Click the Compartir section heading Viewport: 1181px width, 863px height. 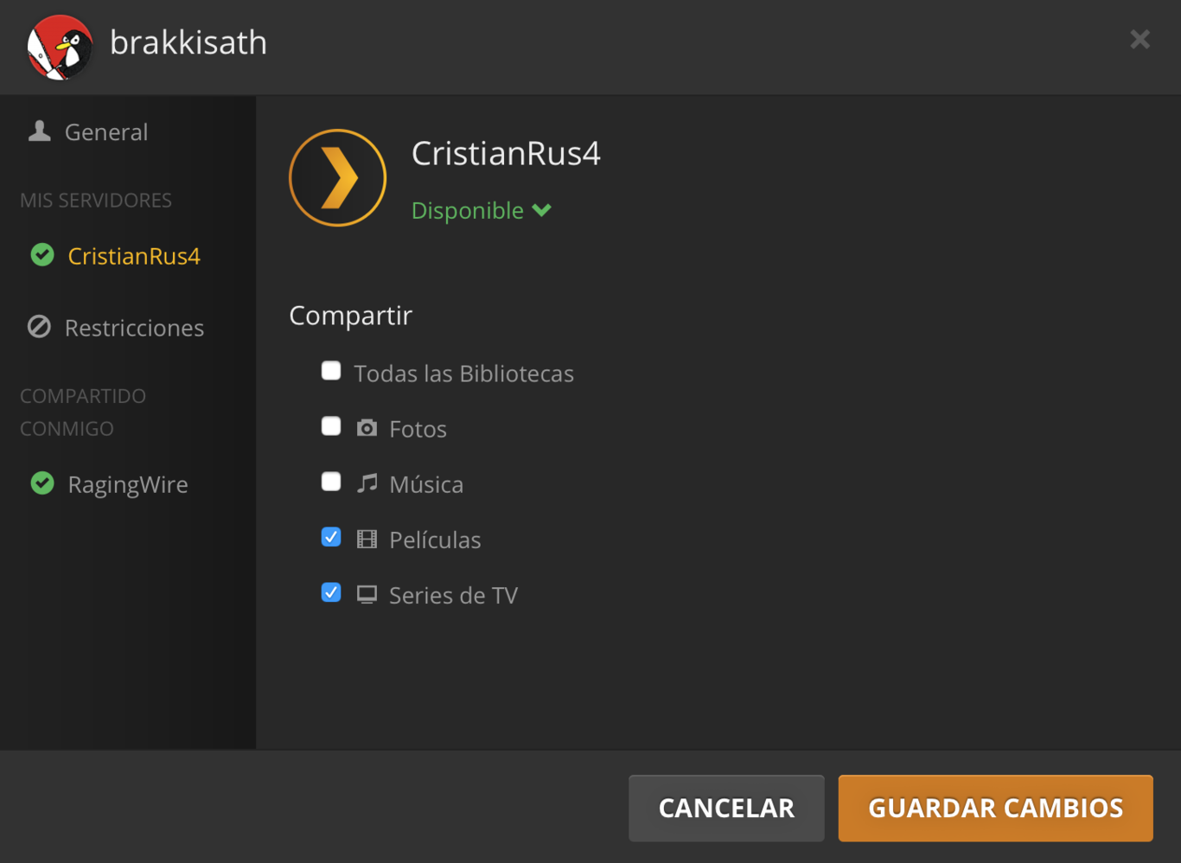[x=350, y=316]
